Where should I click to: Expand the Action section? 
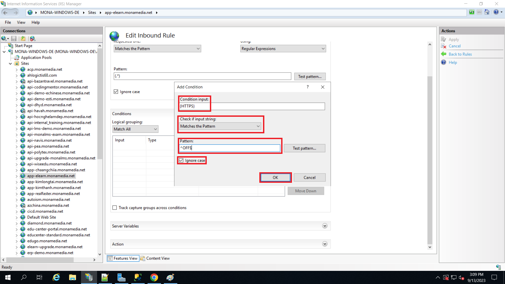tap(325, 244)
